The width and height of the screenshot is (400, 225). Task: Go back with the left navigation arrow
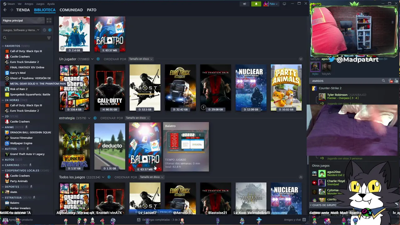(x=5, y=10)
